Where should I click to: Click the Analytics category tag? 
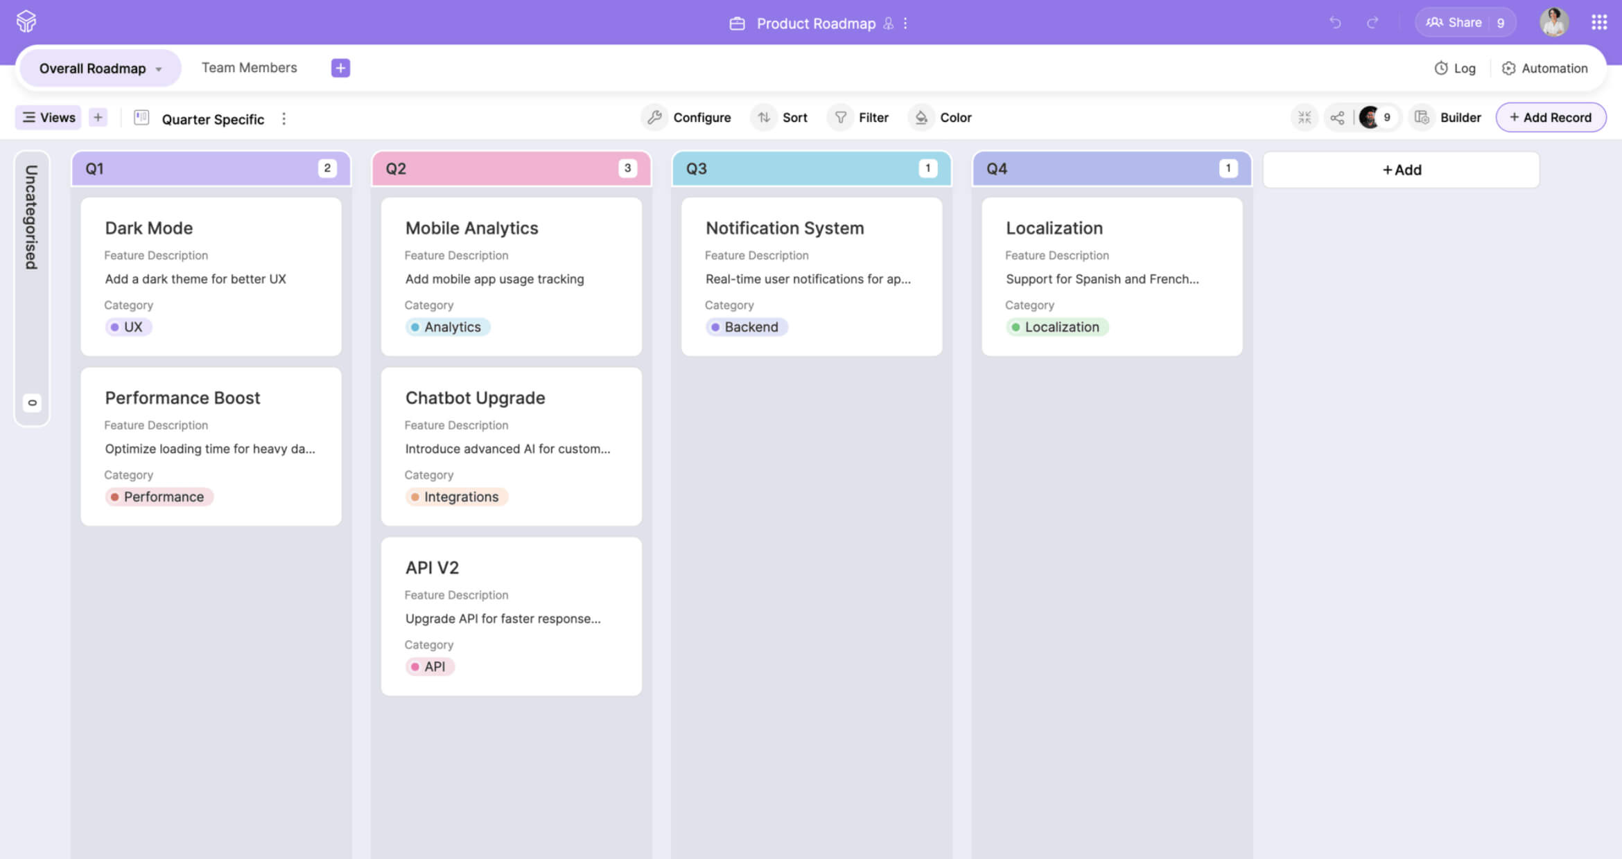coord(447,327)
